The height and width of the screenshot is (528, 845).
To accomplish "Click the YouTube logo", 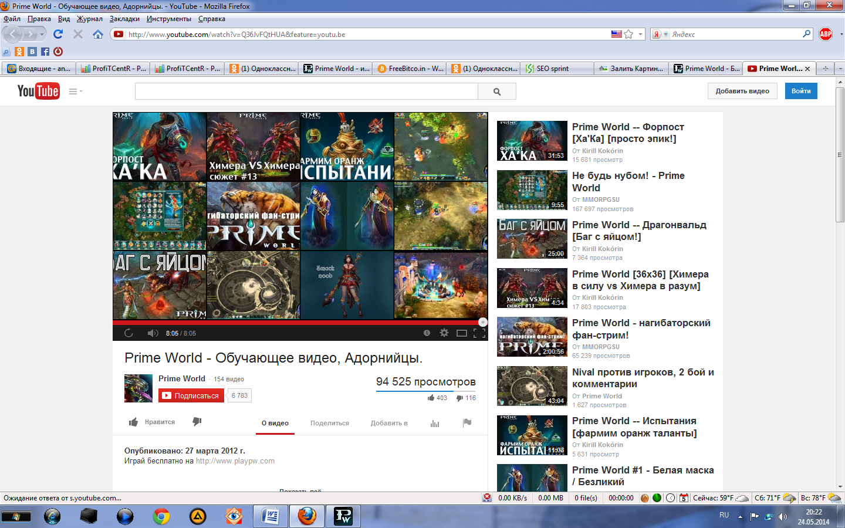I will coord(38,91).
